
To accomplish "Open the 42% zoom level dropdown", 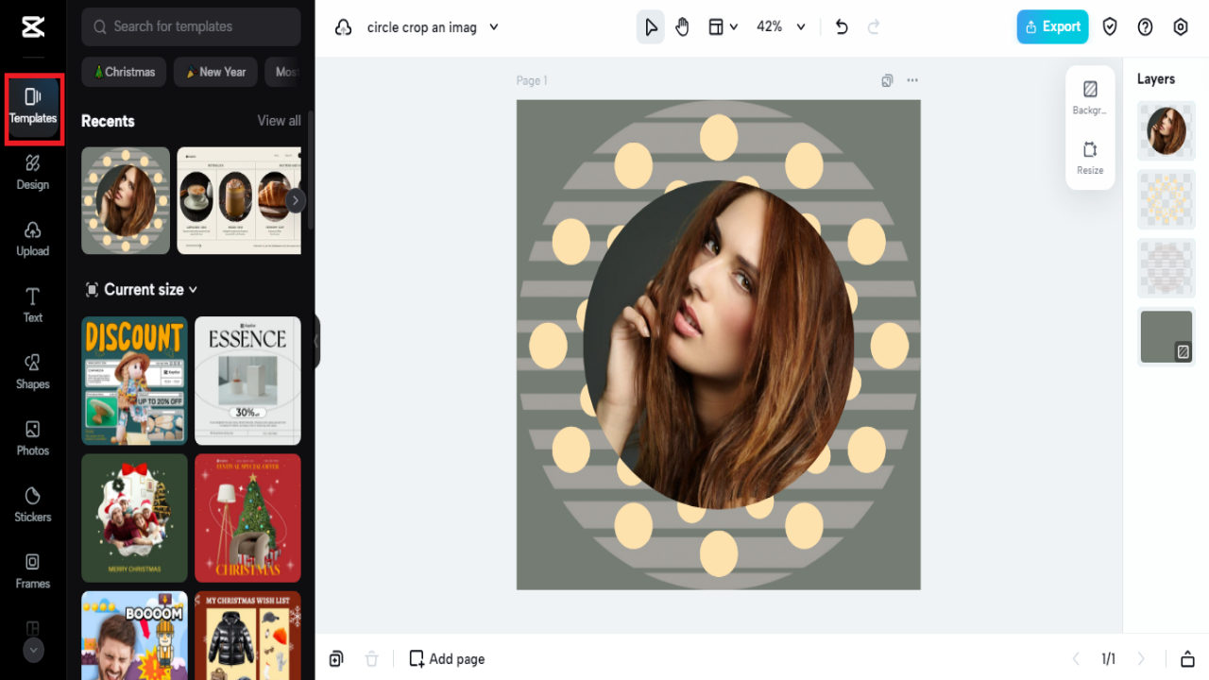I will pos(781,27).
